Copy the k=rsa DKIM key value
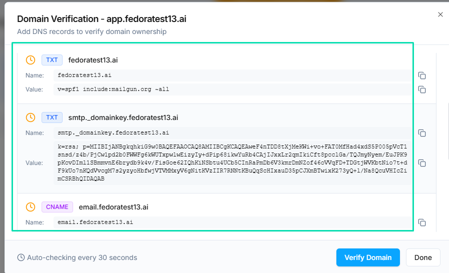 tap(422, 163)
